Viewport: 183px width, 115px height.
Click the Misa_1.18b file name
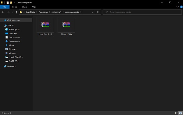tap(66, 34)
